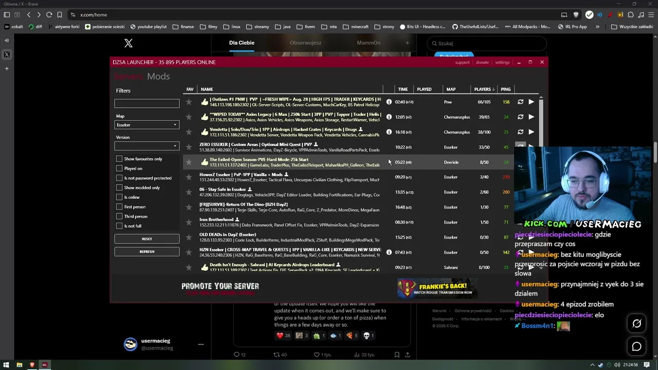
Task: Open launcher settings
Action: 502,62
